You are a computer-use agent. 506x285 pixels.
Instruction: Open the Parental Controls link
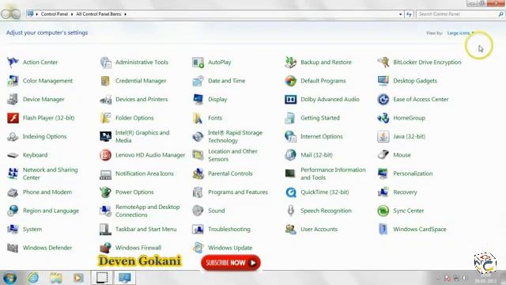coord(230,173)
